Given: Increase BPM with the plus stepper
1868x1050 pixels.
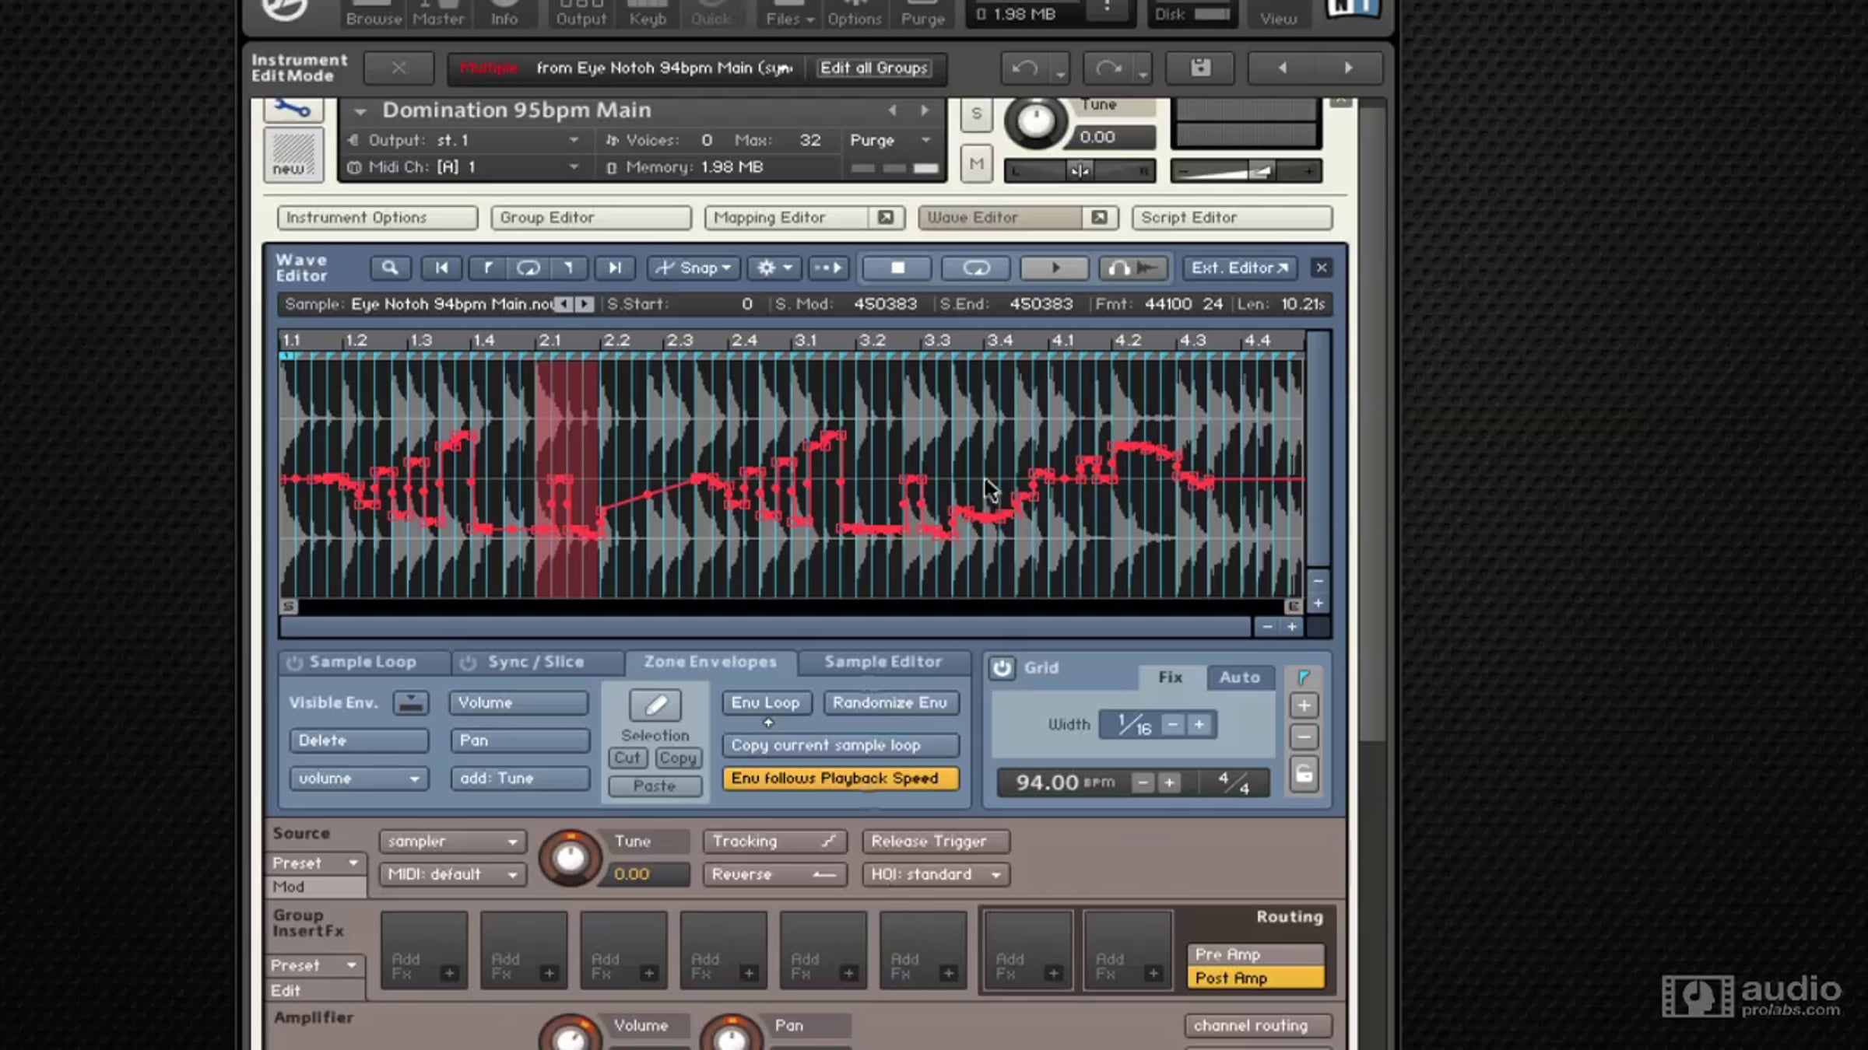Looking at the screenshot, I should click(1169, 782).
